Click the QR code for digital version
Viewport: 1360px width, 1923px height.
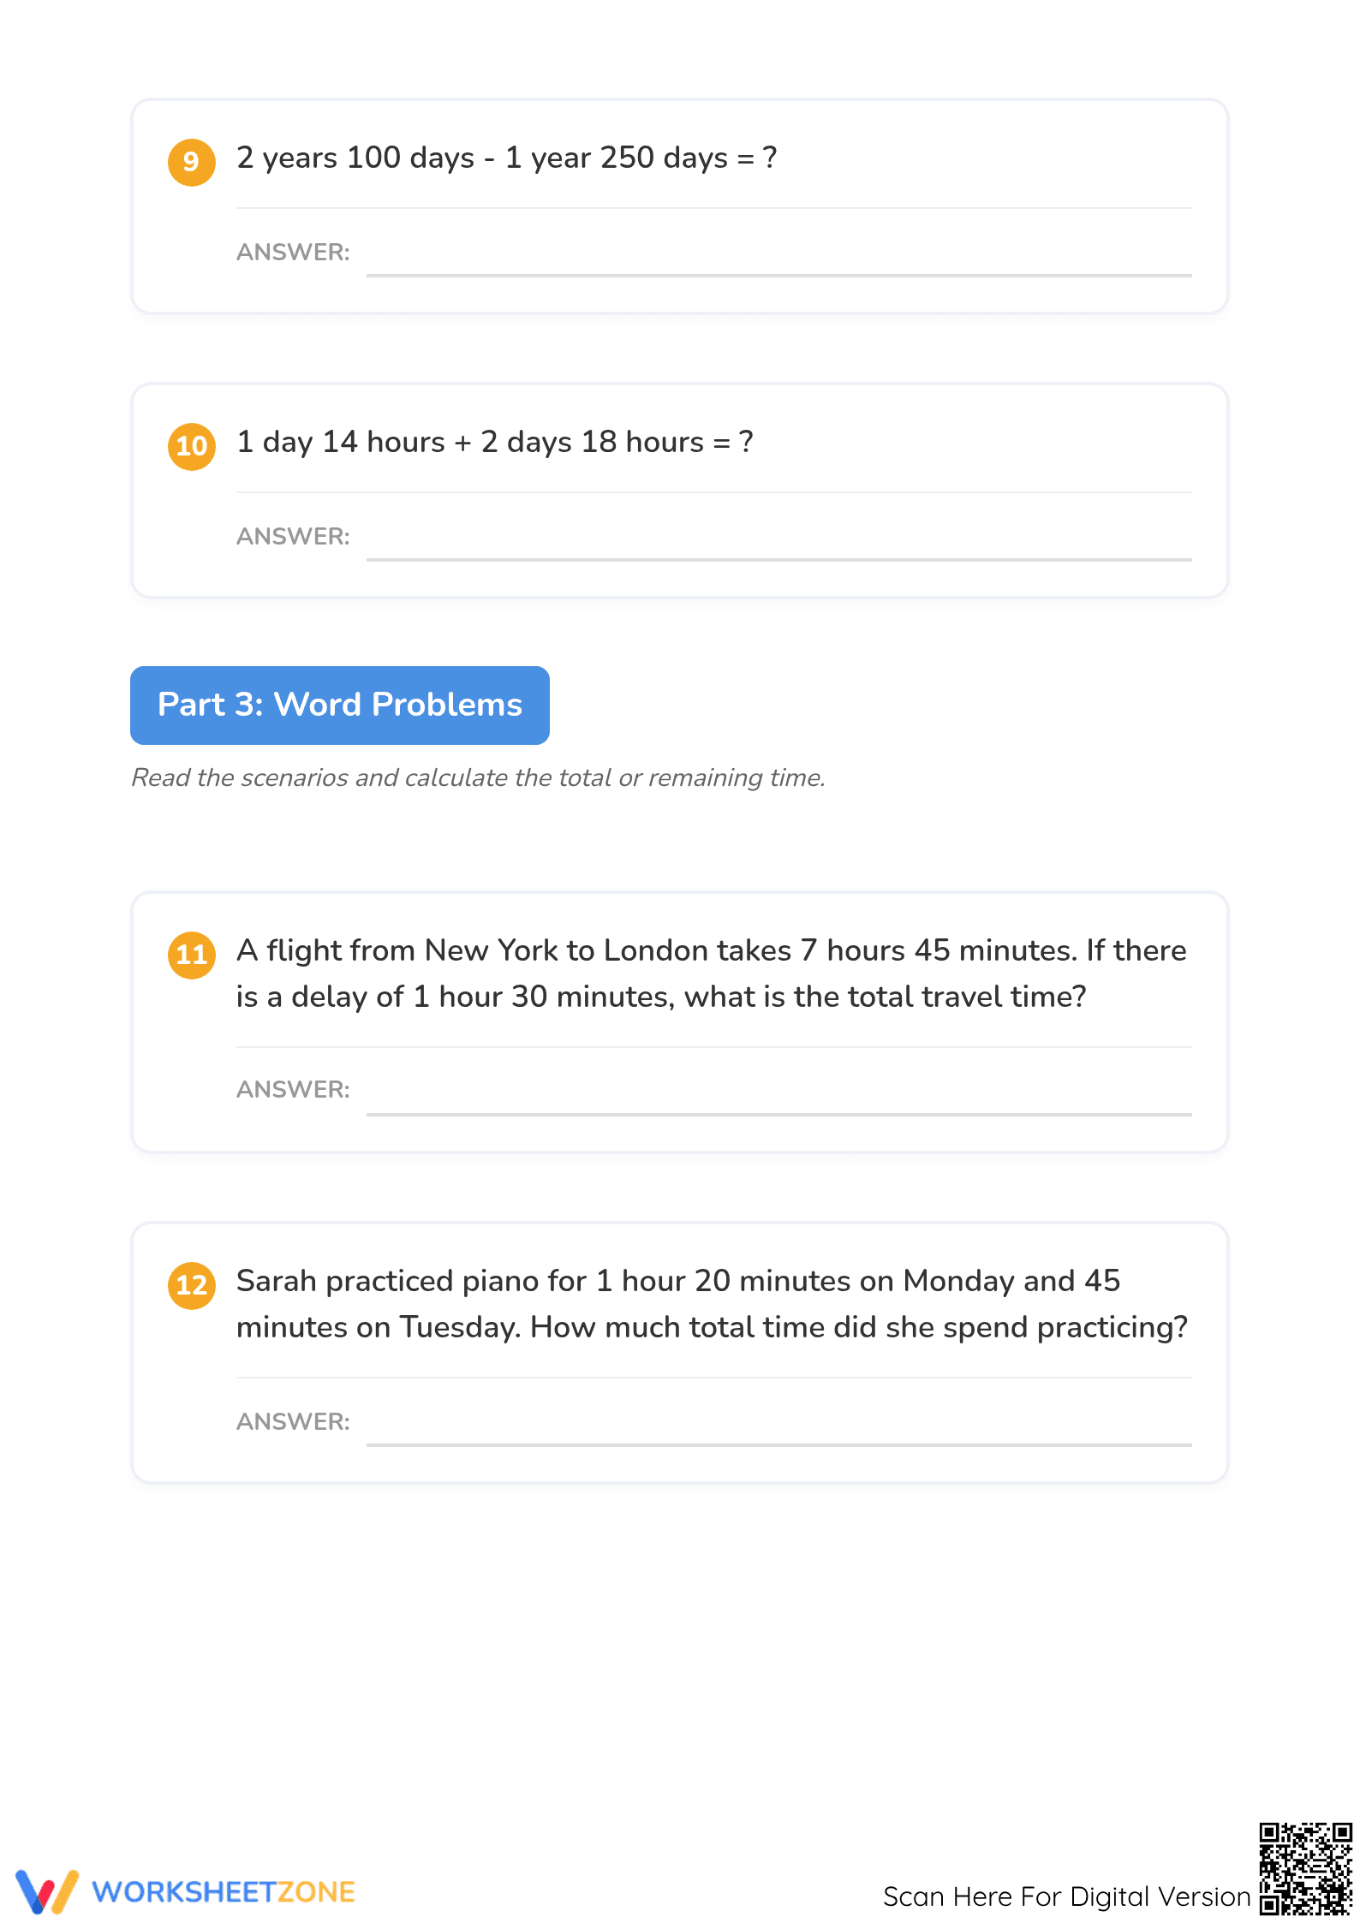pyautogui.click(x=1305, y=1868)
